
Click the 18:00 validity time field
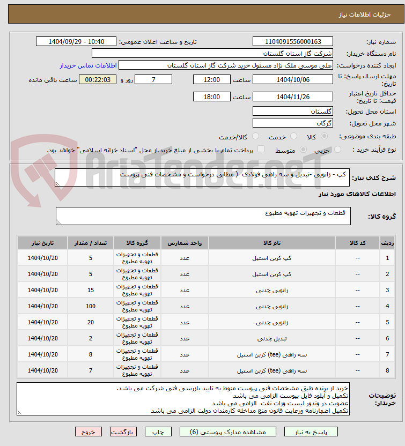point(212,96)
